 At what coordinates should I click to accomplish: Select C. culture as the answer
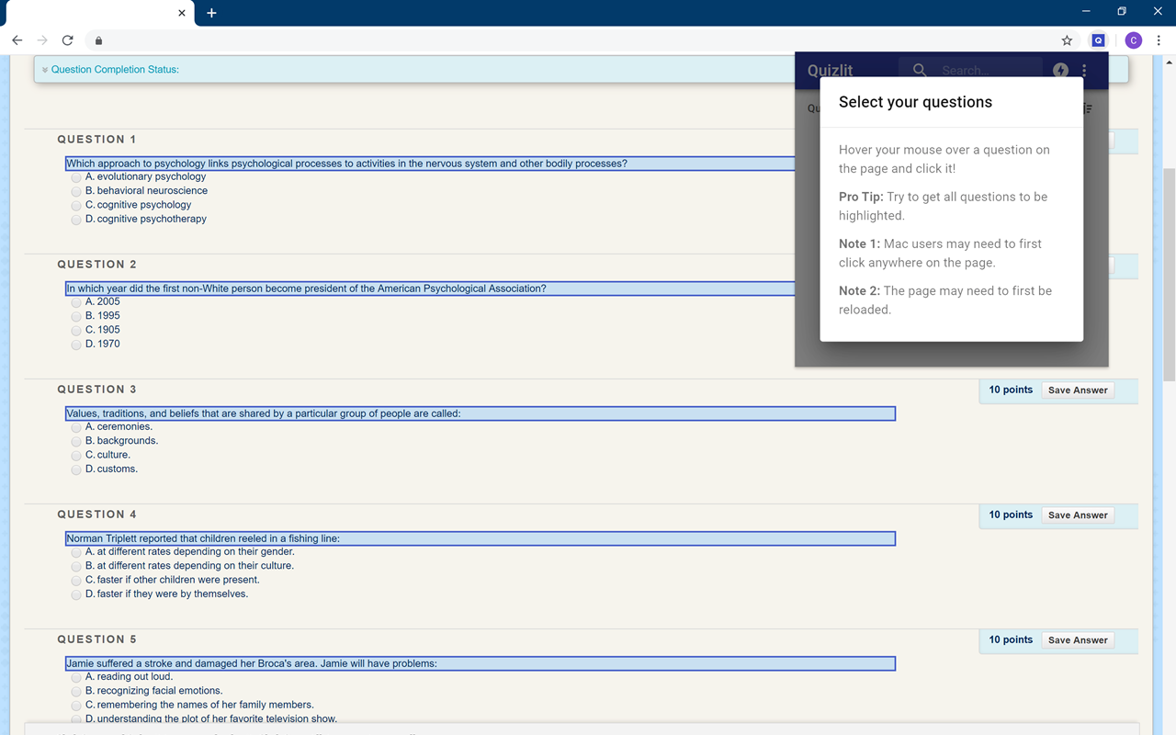click(x=76, y=456)
